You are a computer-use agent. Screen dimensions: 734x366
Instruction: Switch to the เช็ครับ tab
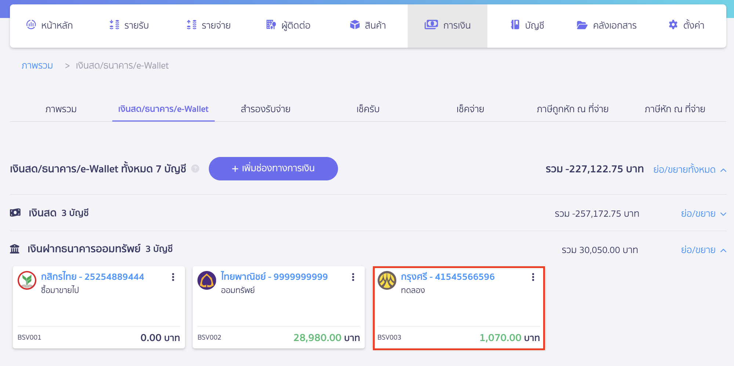pyautogui.click(x=368, y=109)
